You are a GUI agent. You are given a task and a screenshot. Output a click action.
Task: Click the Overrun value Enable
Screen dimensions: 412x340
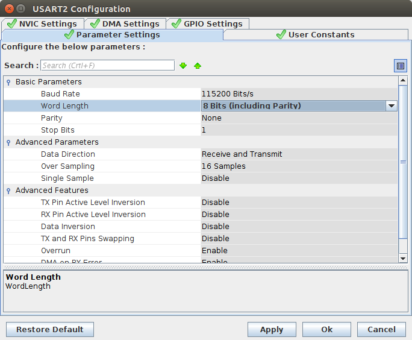click(214, 251)
